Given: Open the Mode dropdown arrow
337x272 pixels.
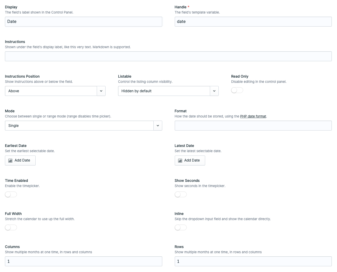Looking at the screenshot, I should click(158, 126).
